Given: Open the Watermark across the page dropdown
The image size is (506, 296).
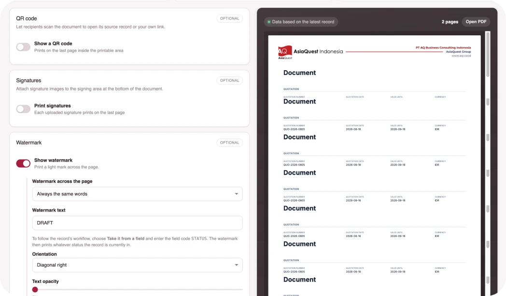Looking at the screenshot, I should 137,194.
